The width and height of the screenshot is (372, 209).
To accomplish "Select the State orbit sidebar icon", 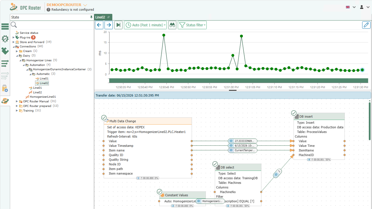I will (5, 101).
